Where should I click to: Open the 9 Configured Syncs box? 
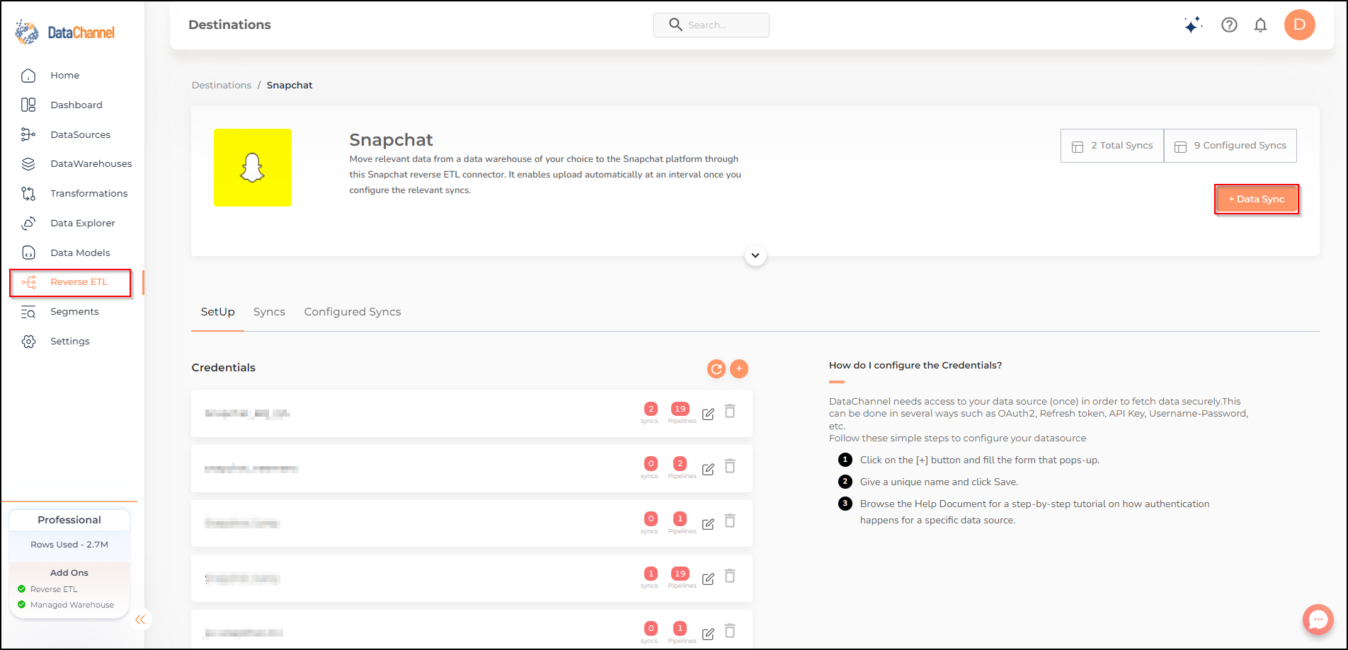point(1230,146)
